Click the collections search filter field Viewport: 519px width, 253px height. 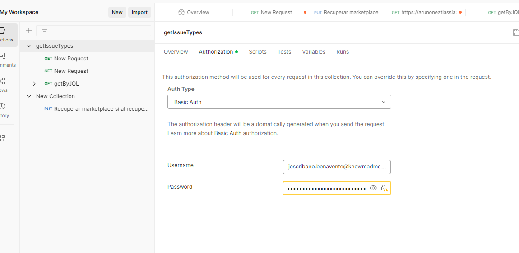click(93, 31)
